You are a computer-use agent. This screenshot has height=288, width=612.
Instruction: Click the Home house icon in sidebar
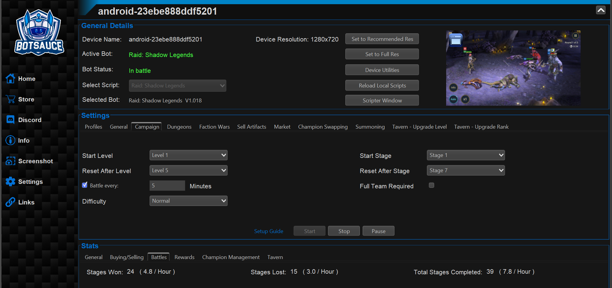pos(10,79)
